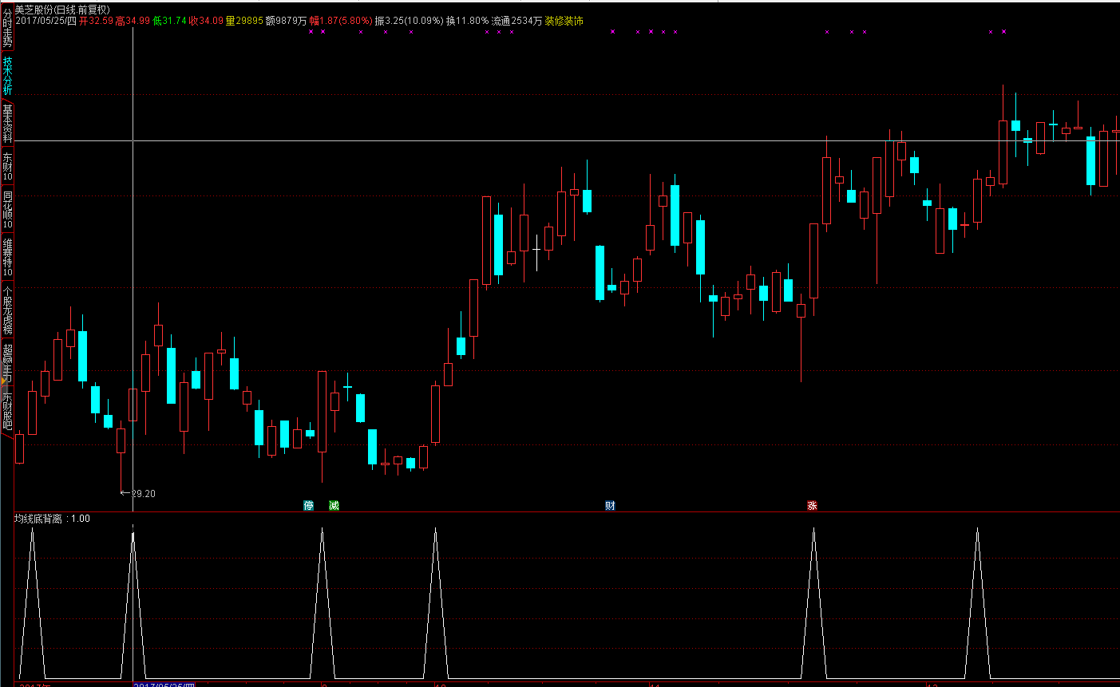Click the highlighted date label on time axis
The height and width of the screenshot is (687, 1120).
point(164,685)
